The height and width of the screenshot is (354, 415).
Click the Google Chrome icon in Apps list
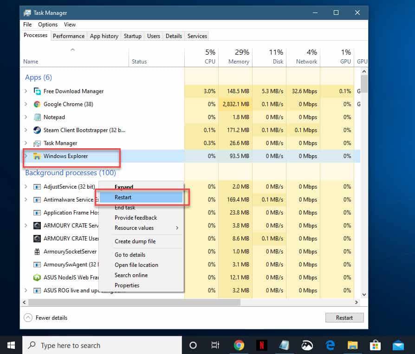pos(37,104)
